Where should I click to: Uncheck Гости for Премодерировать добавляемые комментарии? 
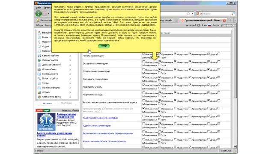(159, 111)
